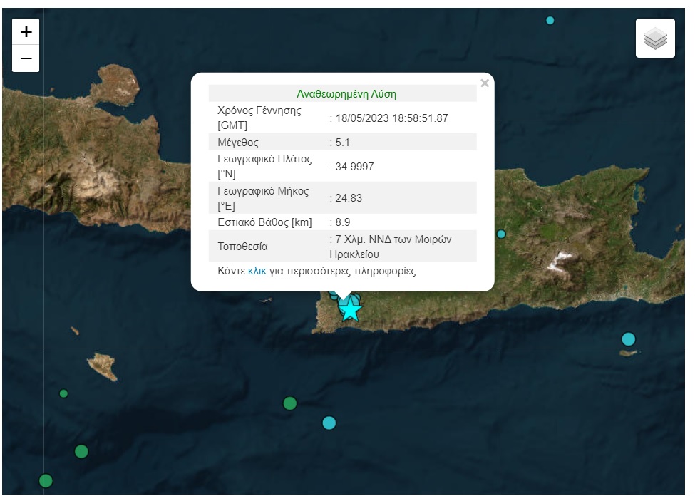
Task: Click the green marker at the map's bottom-left corner
Action: click(46, 480)
